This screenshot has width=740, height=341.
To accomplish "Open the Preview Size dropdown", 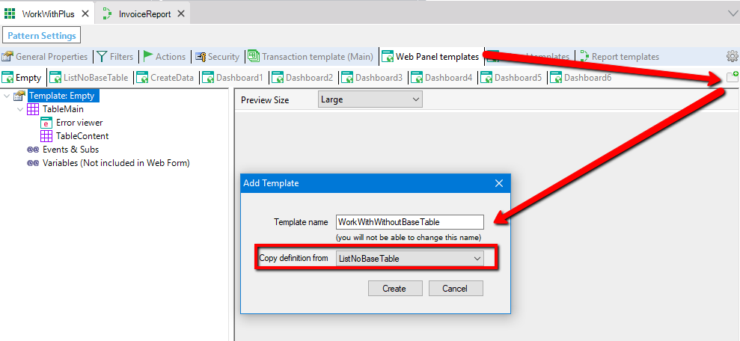I will pyautogui.click(x=370, y=99).
